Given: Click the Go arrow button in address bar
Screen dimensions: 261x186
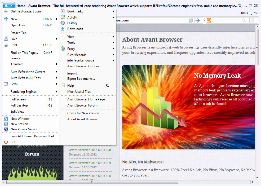Looking at the screenshot, I should (x=198, y=20).
